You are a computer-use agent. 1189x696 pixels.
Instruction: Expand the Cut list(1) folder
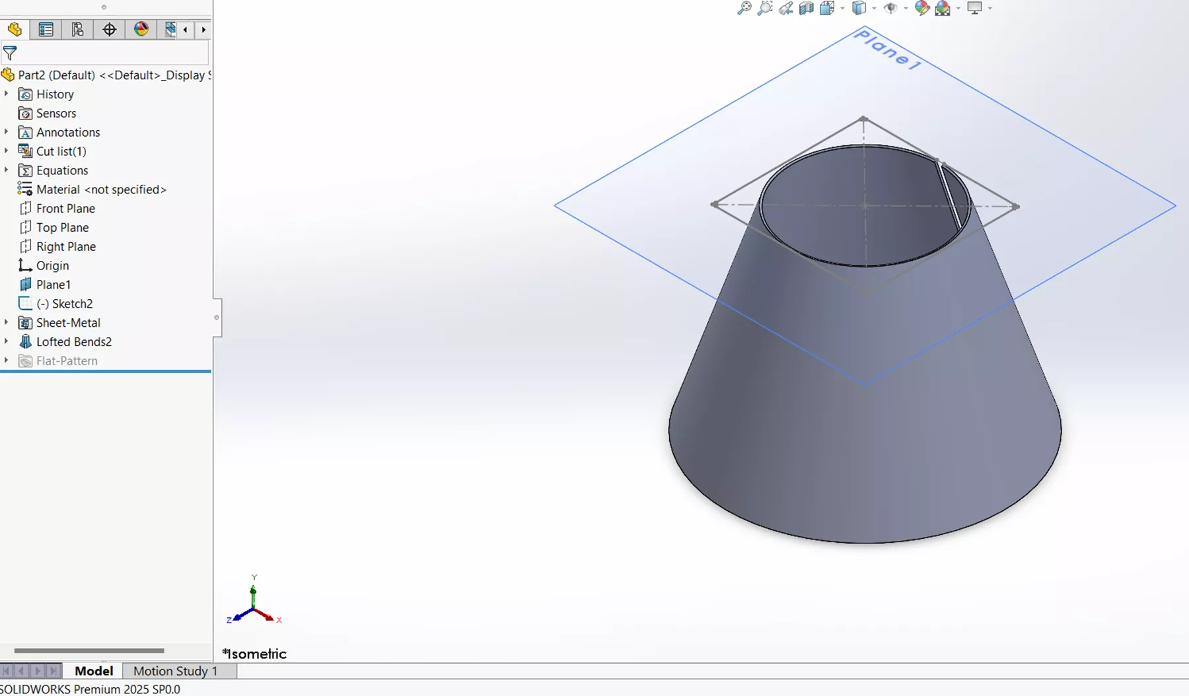point(7,151)
